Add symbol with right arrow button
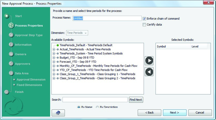216x120 pixels. pos(149,61)
